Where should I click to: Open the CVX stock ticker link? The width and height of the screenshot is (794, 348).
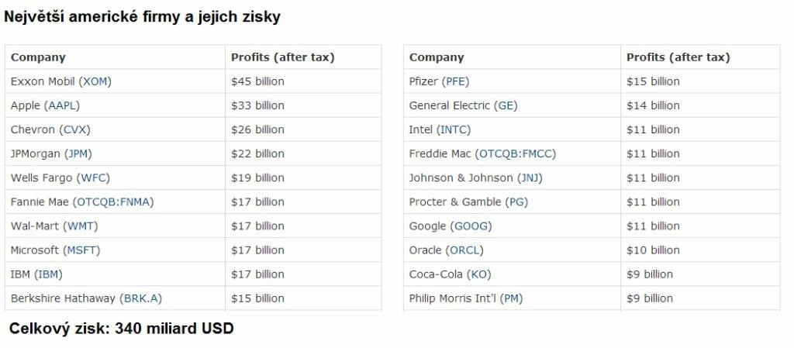(x=74, y=129)
